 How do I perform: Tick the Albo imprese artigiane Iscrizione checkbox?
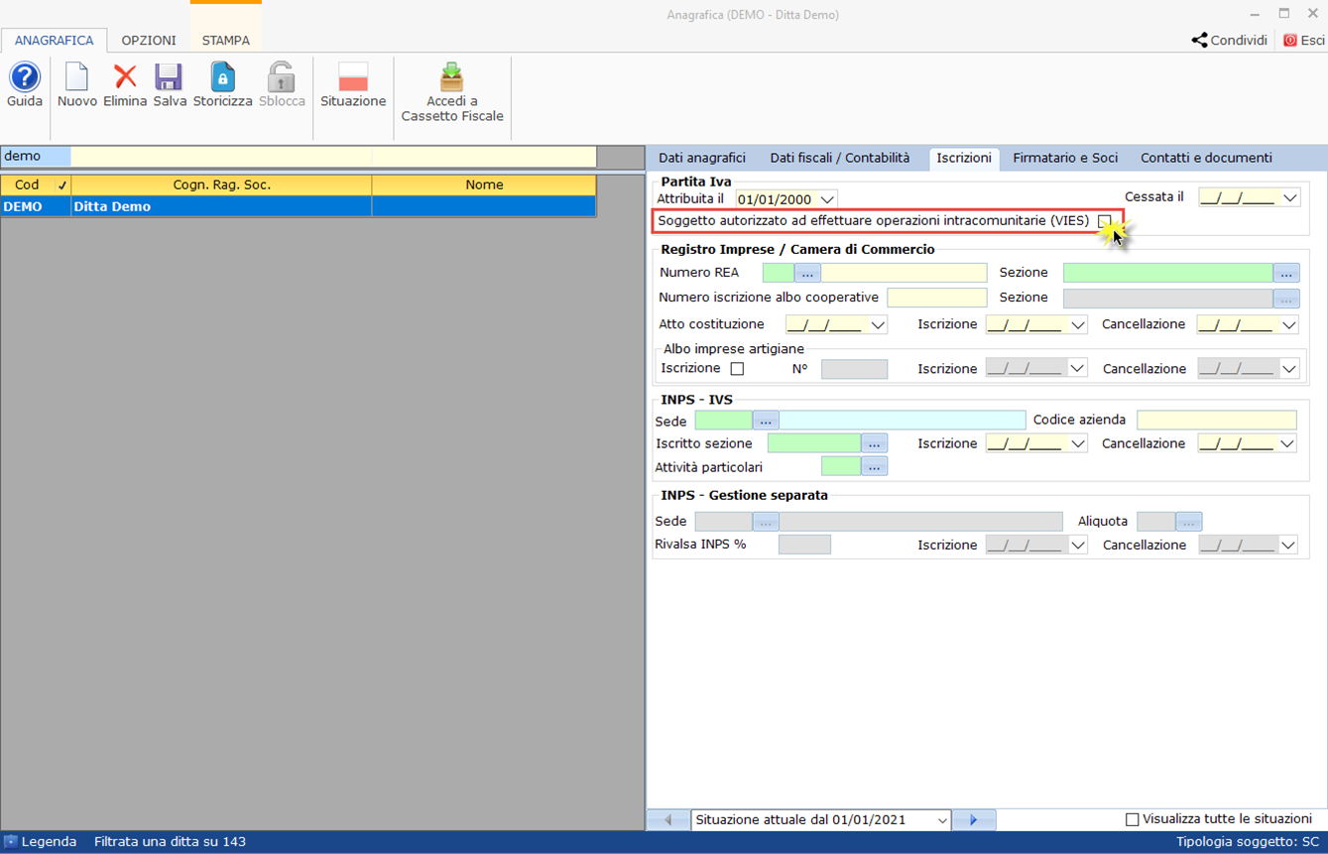tap(737, 369)
